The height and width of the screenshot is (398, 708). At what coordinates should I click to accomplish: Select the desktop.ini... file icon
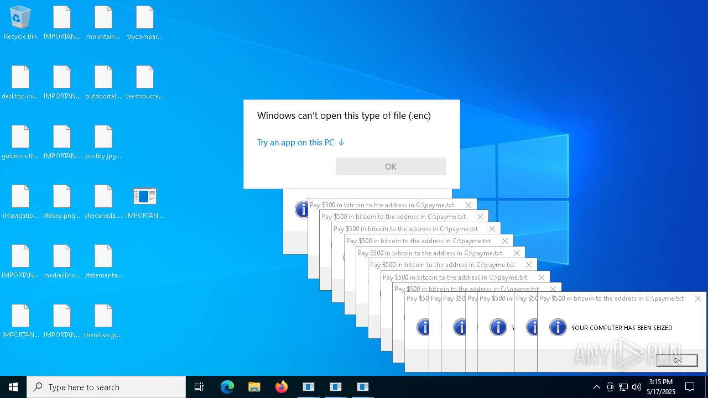click(20, 83)
